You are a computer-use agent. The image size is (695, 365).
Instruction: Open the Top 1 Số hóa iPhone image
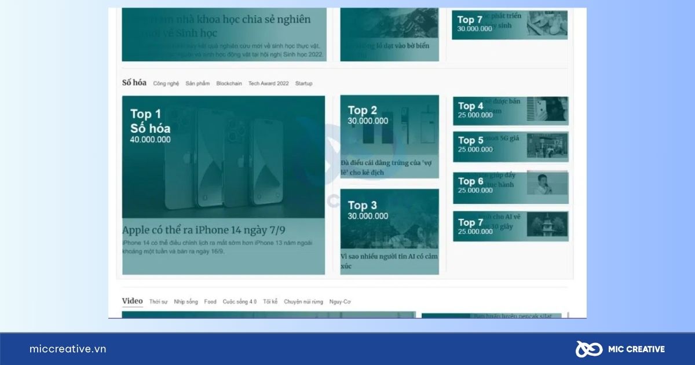(224, 157)
